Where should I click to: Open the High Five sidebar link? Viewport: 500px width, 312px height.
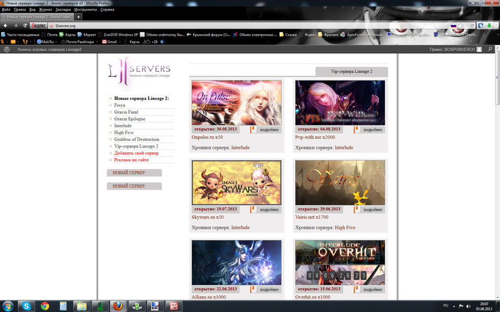[124, 132]
